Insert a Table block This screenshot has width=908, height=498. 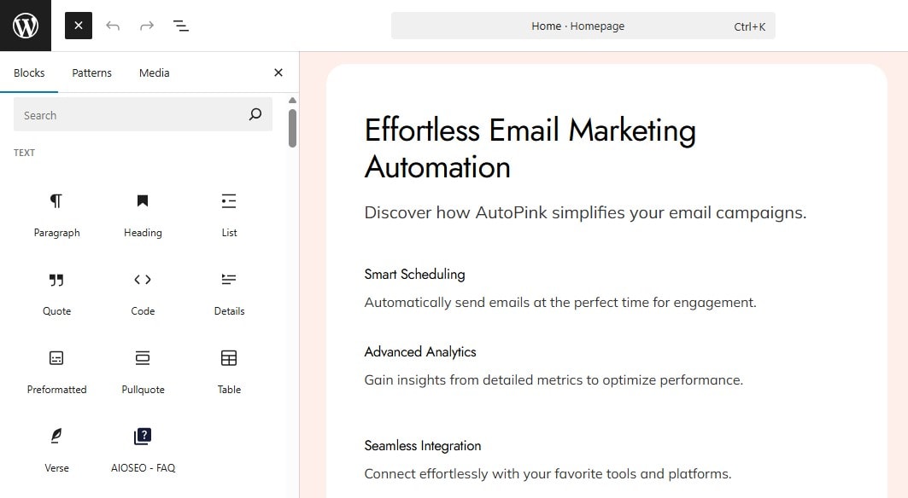tap(229, 372)
